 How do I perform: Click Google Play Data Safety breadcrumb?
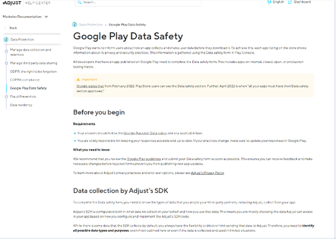tap(127, 24)
